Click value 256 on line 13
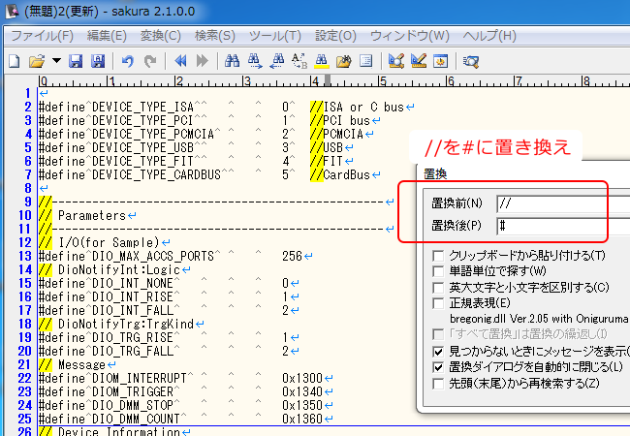The image size is (630, 436). 292,256
